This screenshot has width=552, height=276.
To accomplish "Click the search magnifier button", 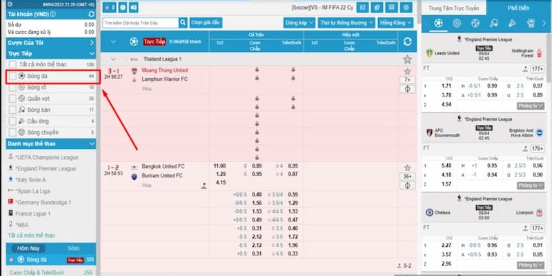I will [183, 23].
